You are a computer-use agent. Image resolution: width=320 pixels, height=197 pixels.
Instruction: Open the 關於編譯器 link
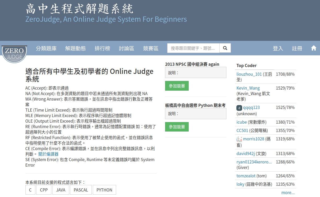click(x=48, y=154)
